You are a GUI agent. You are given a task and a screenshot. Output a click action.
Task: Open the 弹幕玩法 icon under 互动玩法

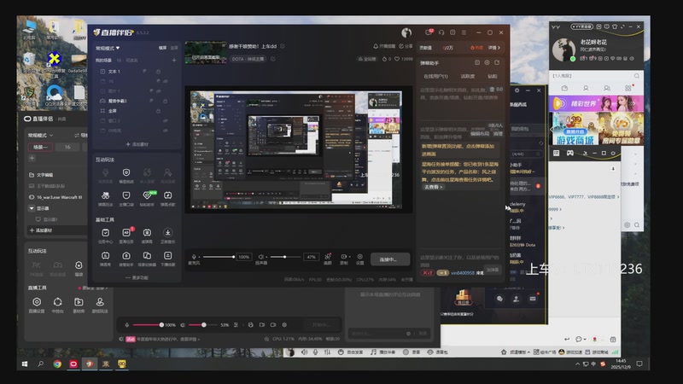[x=105, y=195]
